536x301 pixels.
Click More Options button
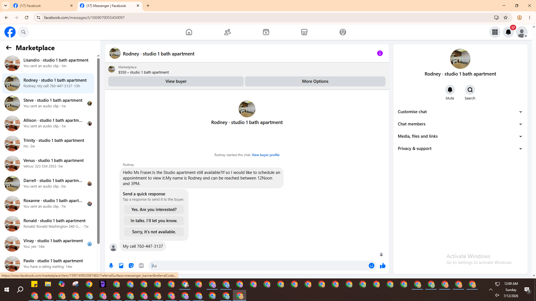coord(315,81)
